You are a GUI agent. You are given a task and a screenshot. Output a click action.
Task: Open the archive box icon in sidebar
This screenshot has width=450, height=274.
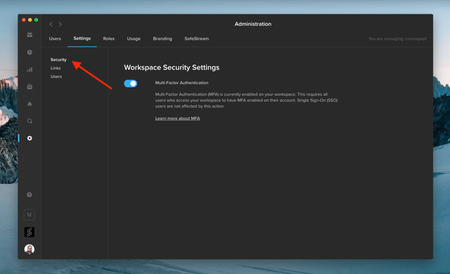pyautogui.click(x=29, y=87)
